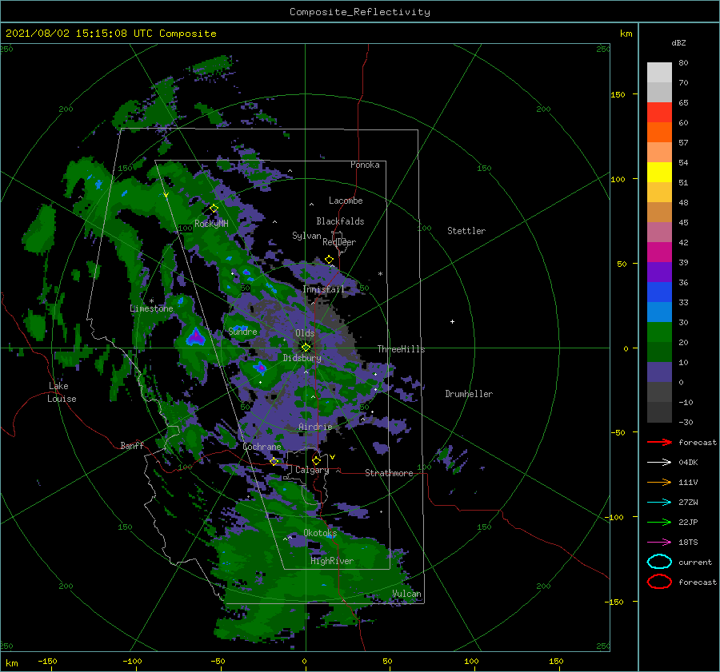The width and height of the screenshot is (720, 672).
Task: Select the cyan 27ZW arrow in legend
Action: pos(659,503)
